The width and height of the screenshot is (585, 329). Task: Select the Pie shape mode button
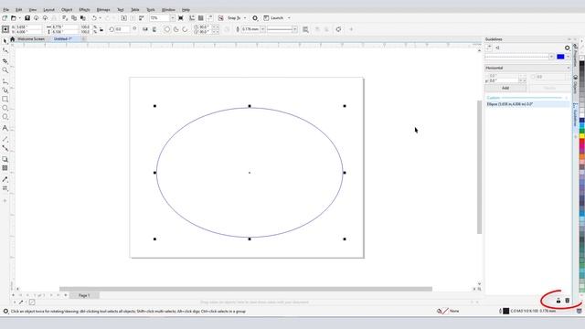pos(176,29)
